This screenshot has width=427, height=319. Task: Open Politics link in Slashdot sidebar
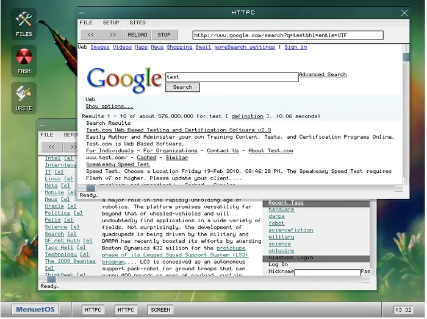(57, 213)
